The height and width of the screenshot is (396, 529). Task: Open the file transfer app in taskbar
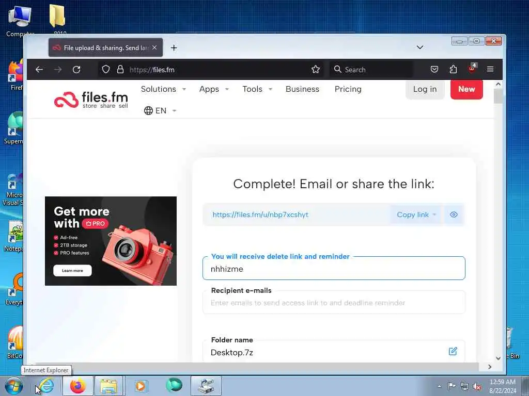(x=206, y=386)
